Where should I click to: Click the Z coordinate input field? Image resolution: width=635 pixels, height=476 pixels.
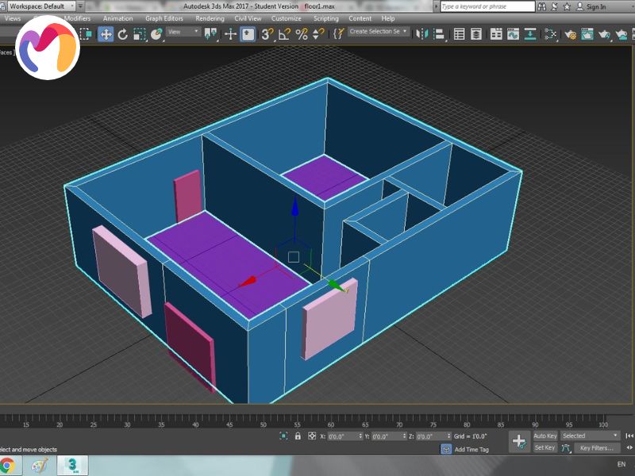click(x=425, y=436)
